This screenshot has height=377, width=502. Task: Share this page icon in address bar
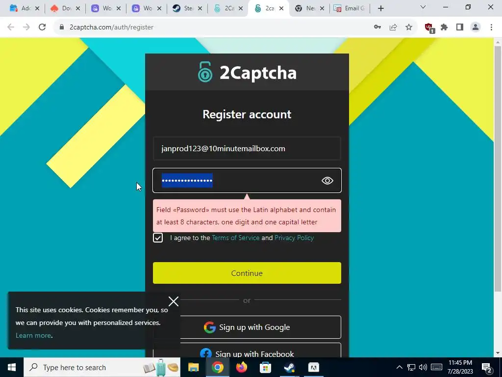pyautogui.click(x=393, y=27)
